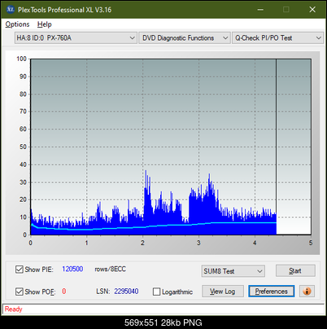
Task: Open the View Log button
Action: click(x=223, y=292)
